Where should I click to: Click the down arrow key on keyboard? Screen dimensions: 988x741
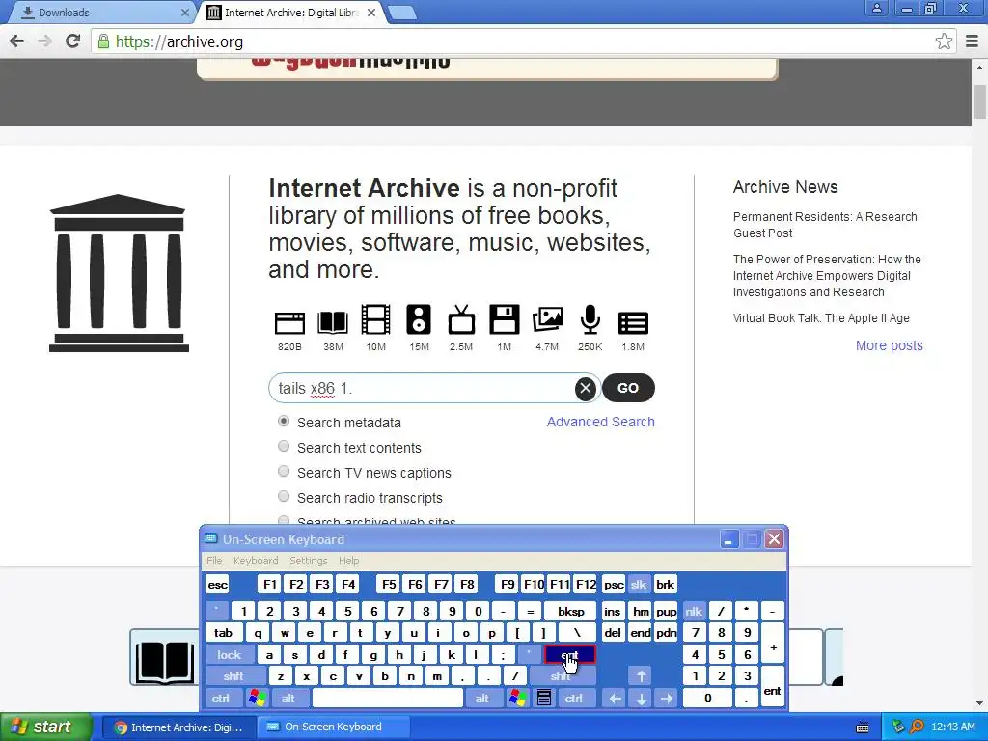click(641, 699)
